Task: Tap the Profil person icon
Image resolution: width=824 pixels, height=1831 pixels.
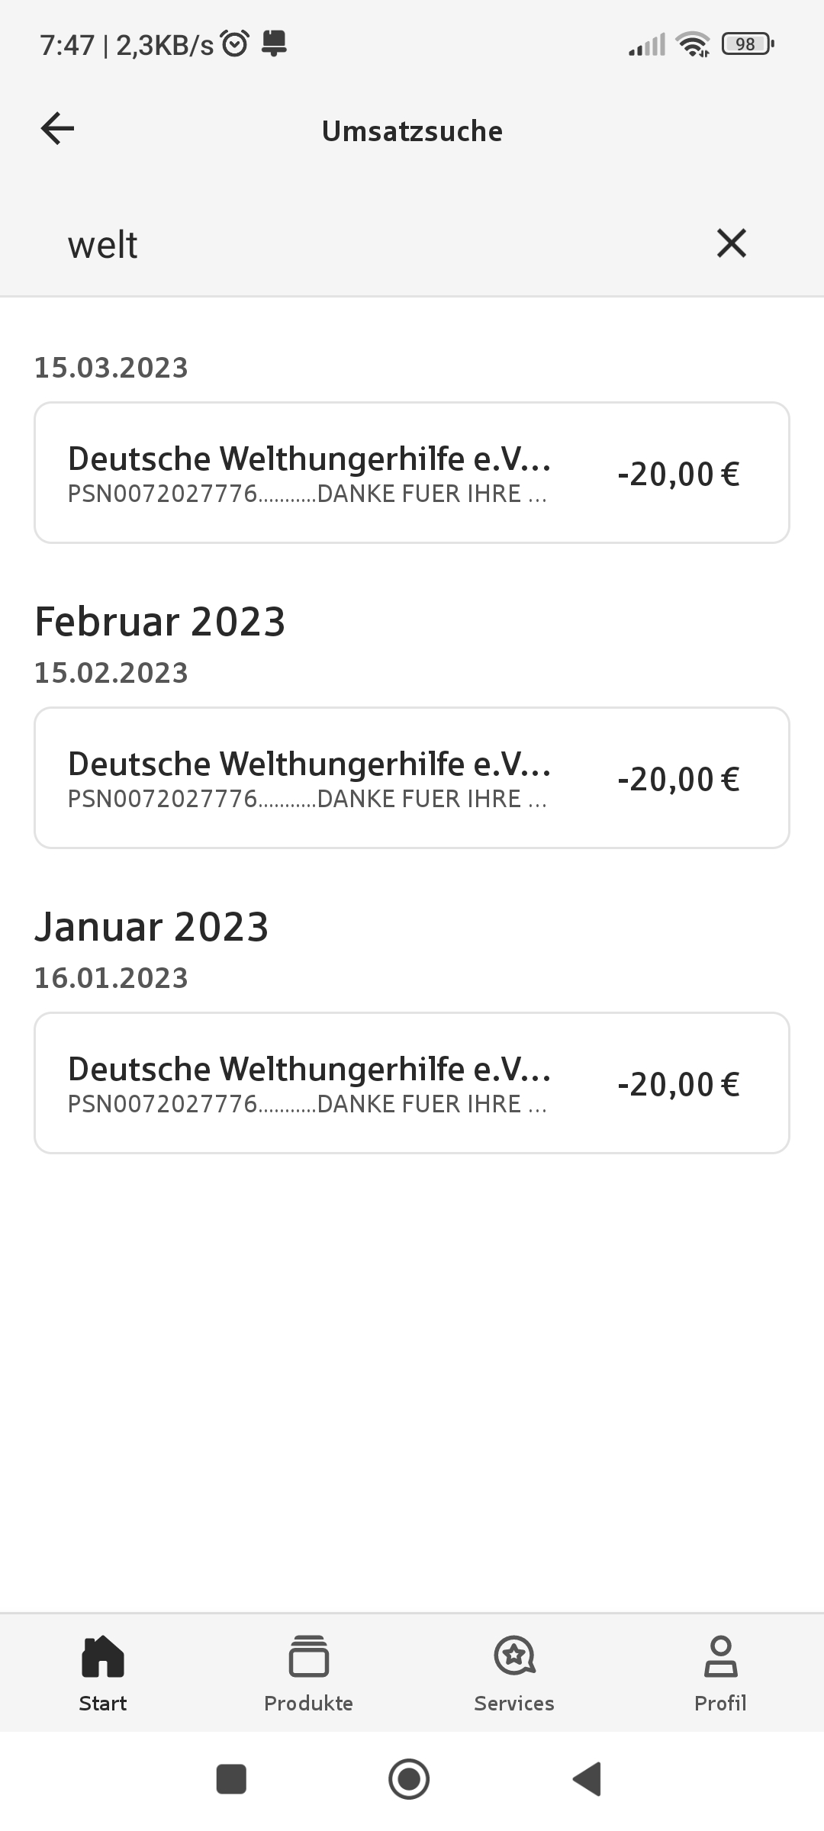Action: pyautogui.click(x=720, y=1657)
